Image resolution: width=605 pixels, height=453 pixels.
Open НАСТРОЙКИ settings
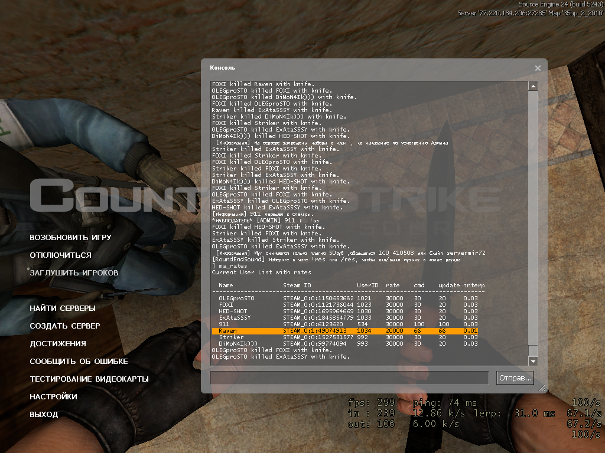[53, 397]
